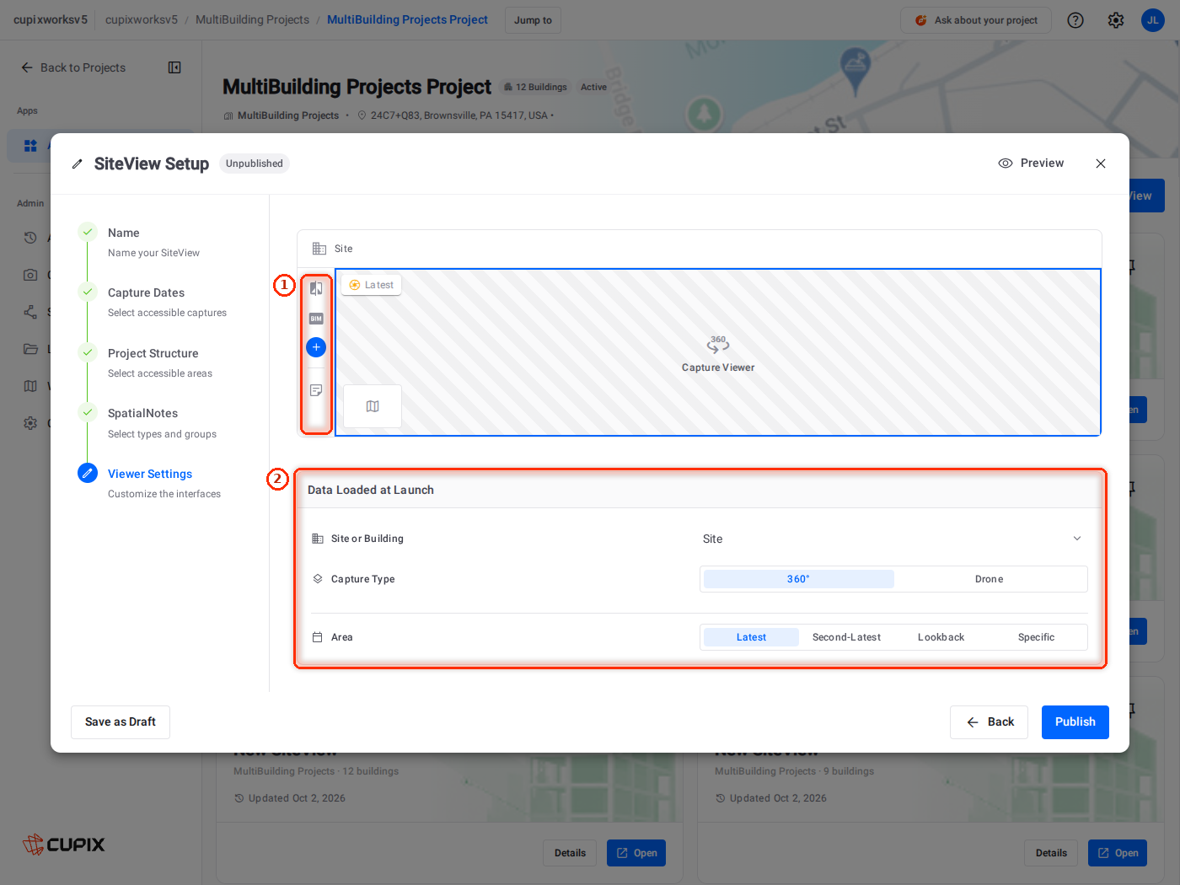Click the JL user avatar
This screenshot has height=885, width=1180.
[1153, 20]
